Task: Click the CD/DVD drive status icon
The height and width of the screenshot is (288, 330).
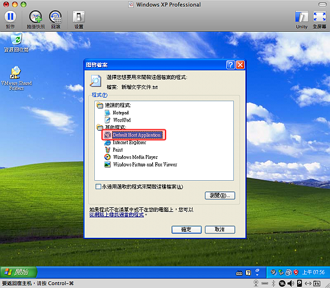Action: coord(282,283)
